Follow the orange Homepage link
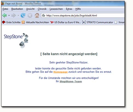133x112 pixels. 60,72
